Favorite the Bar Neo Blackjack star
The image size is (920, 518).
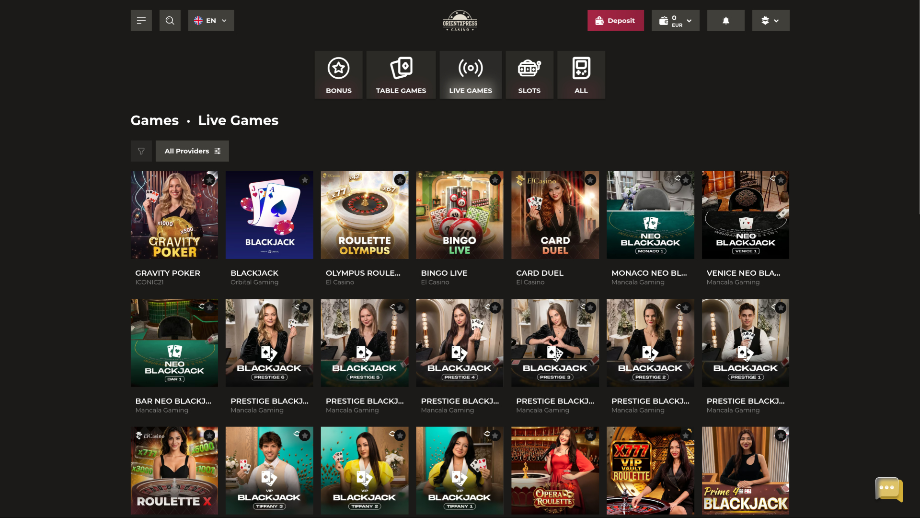point(209,308)
